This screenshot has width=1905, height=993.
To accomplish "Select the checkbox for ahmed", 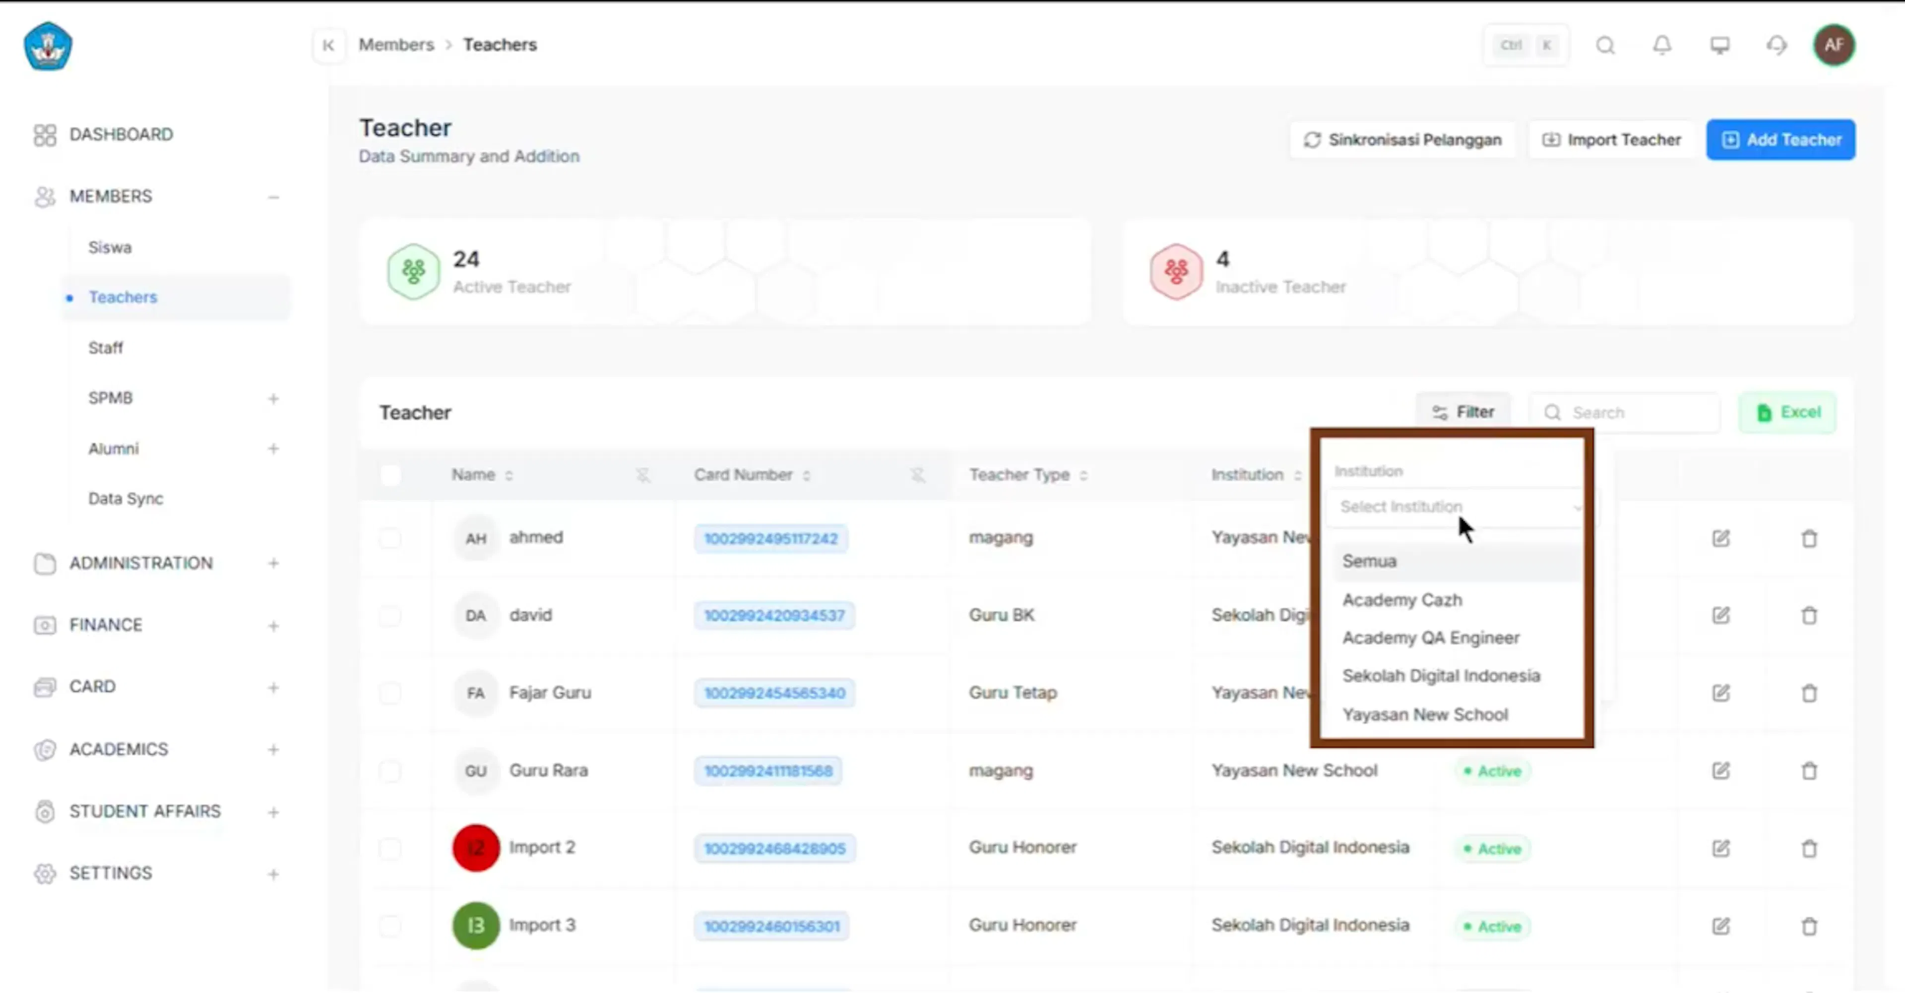I will tap(390, 538).
